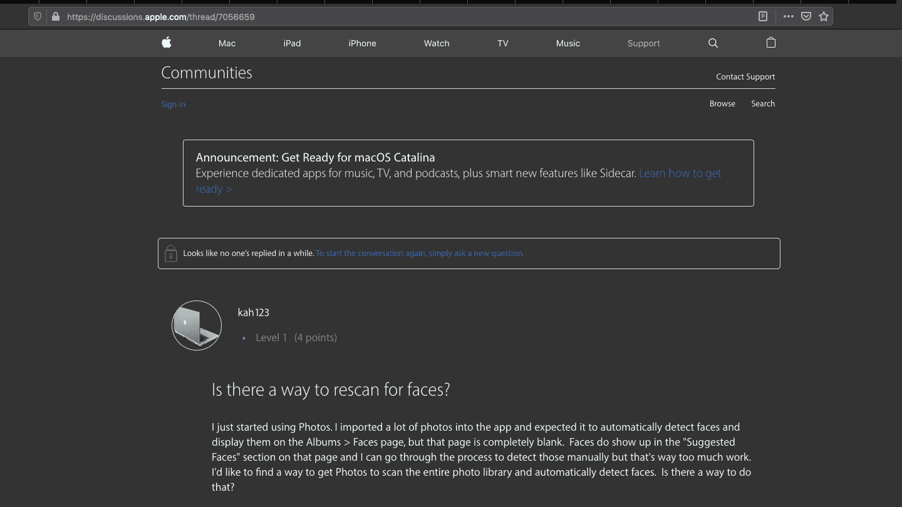Viewport: 902px width, 507px height.
Task: View site security padlock info
Action: click(x=55, y=17)
